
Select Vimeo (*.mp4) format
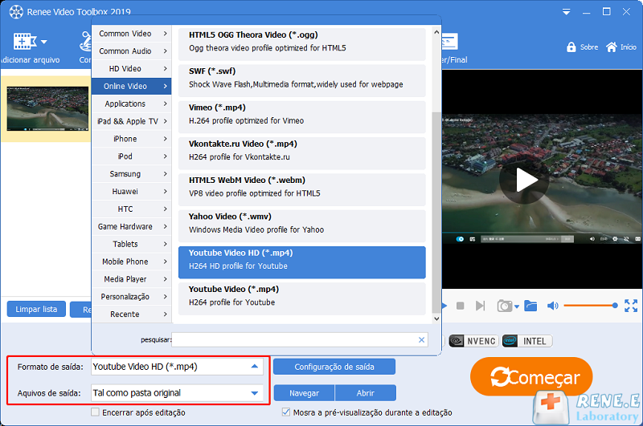[302, 116]
